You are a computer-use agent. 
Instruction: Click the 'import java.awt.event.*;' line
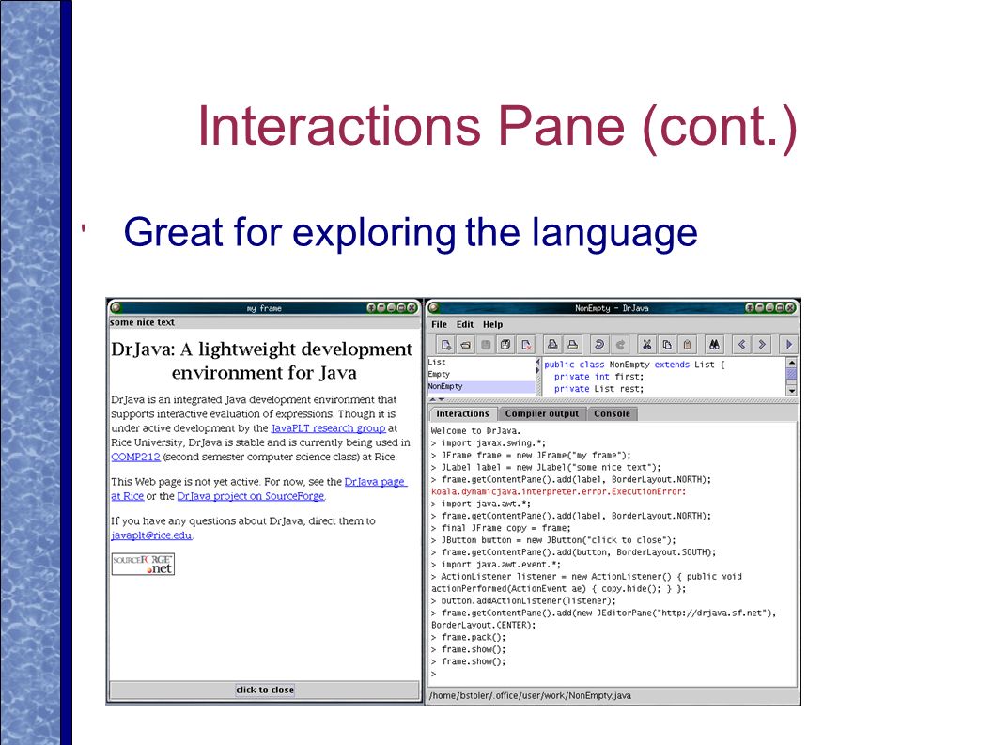(x=496, y=565)
